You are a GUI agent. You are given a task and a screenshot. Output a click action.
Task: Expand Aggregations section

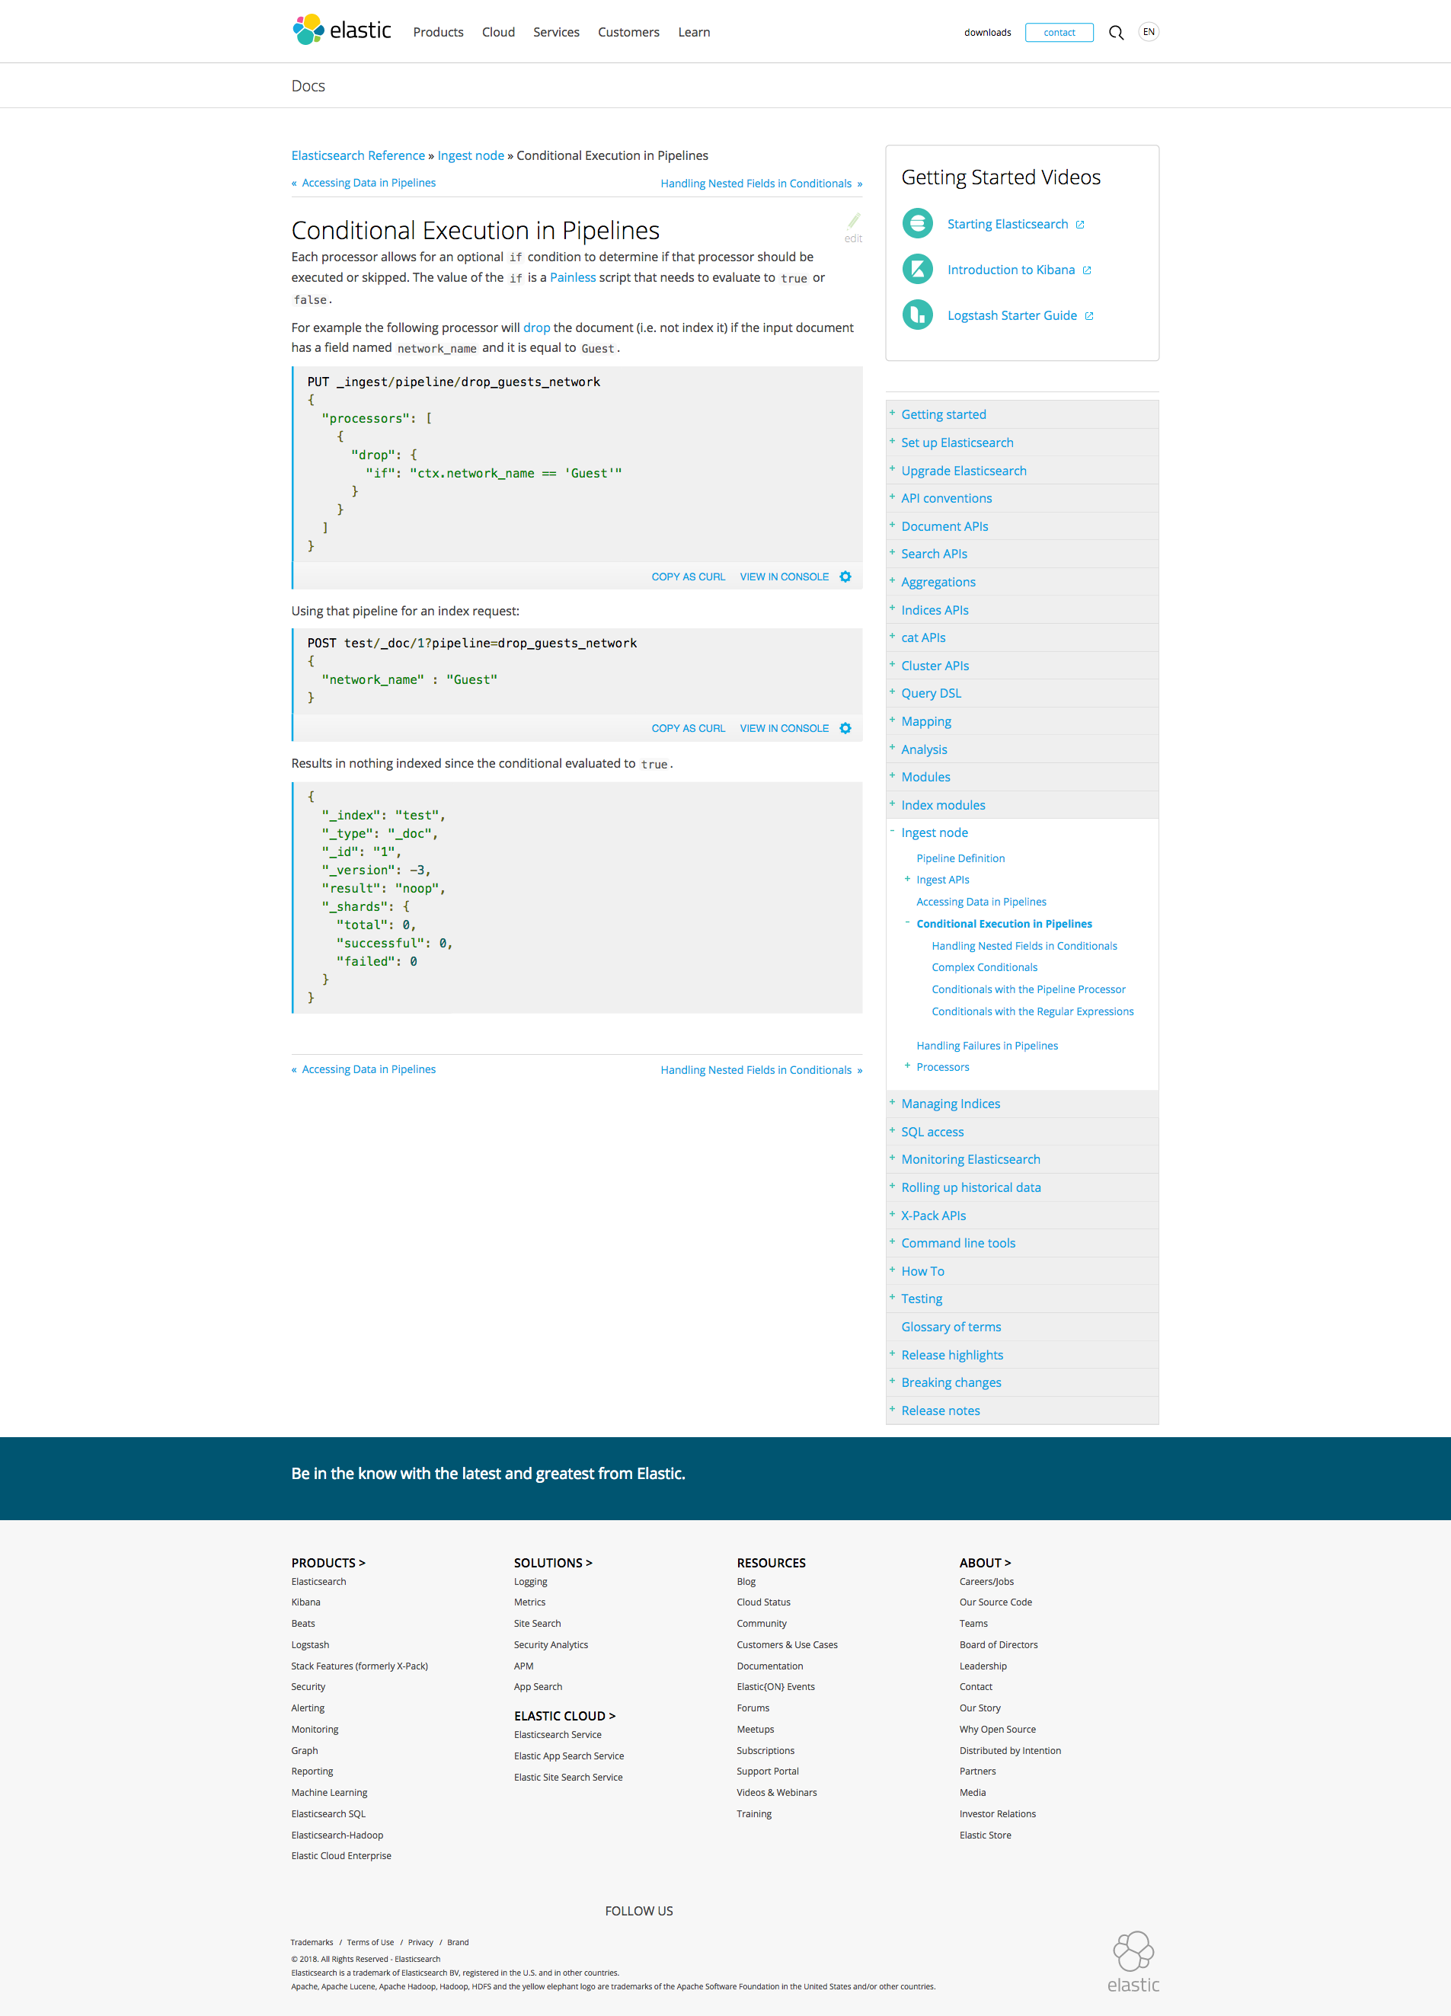(x=892, y=580)
